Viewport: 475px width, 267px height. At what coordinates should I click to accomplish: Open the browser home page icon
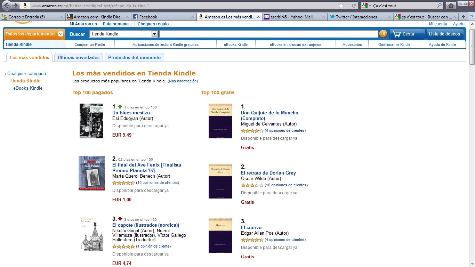pyautogui.click(x=451, y=6)
